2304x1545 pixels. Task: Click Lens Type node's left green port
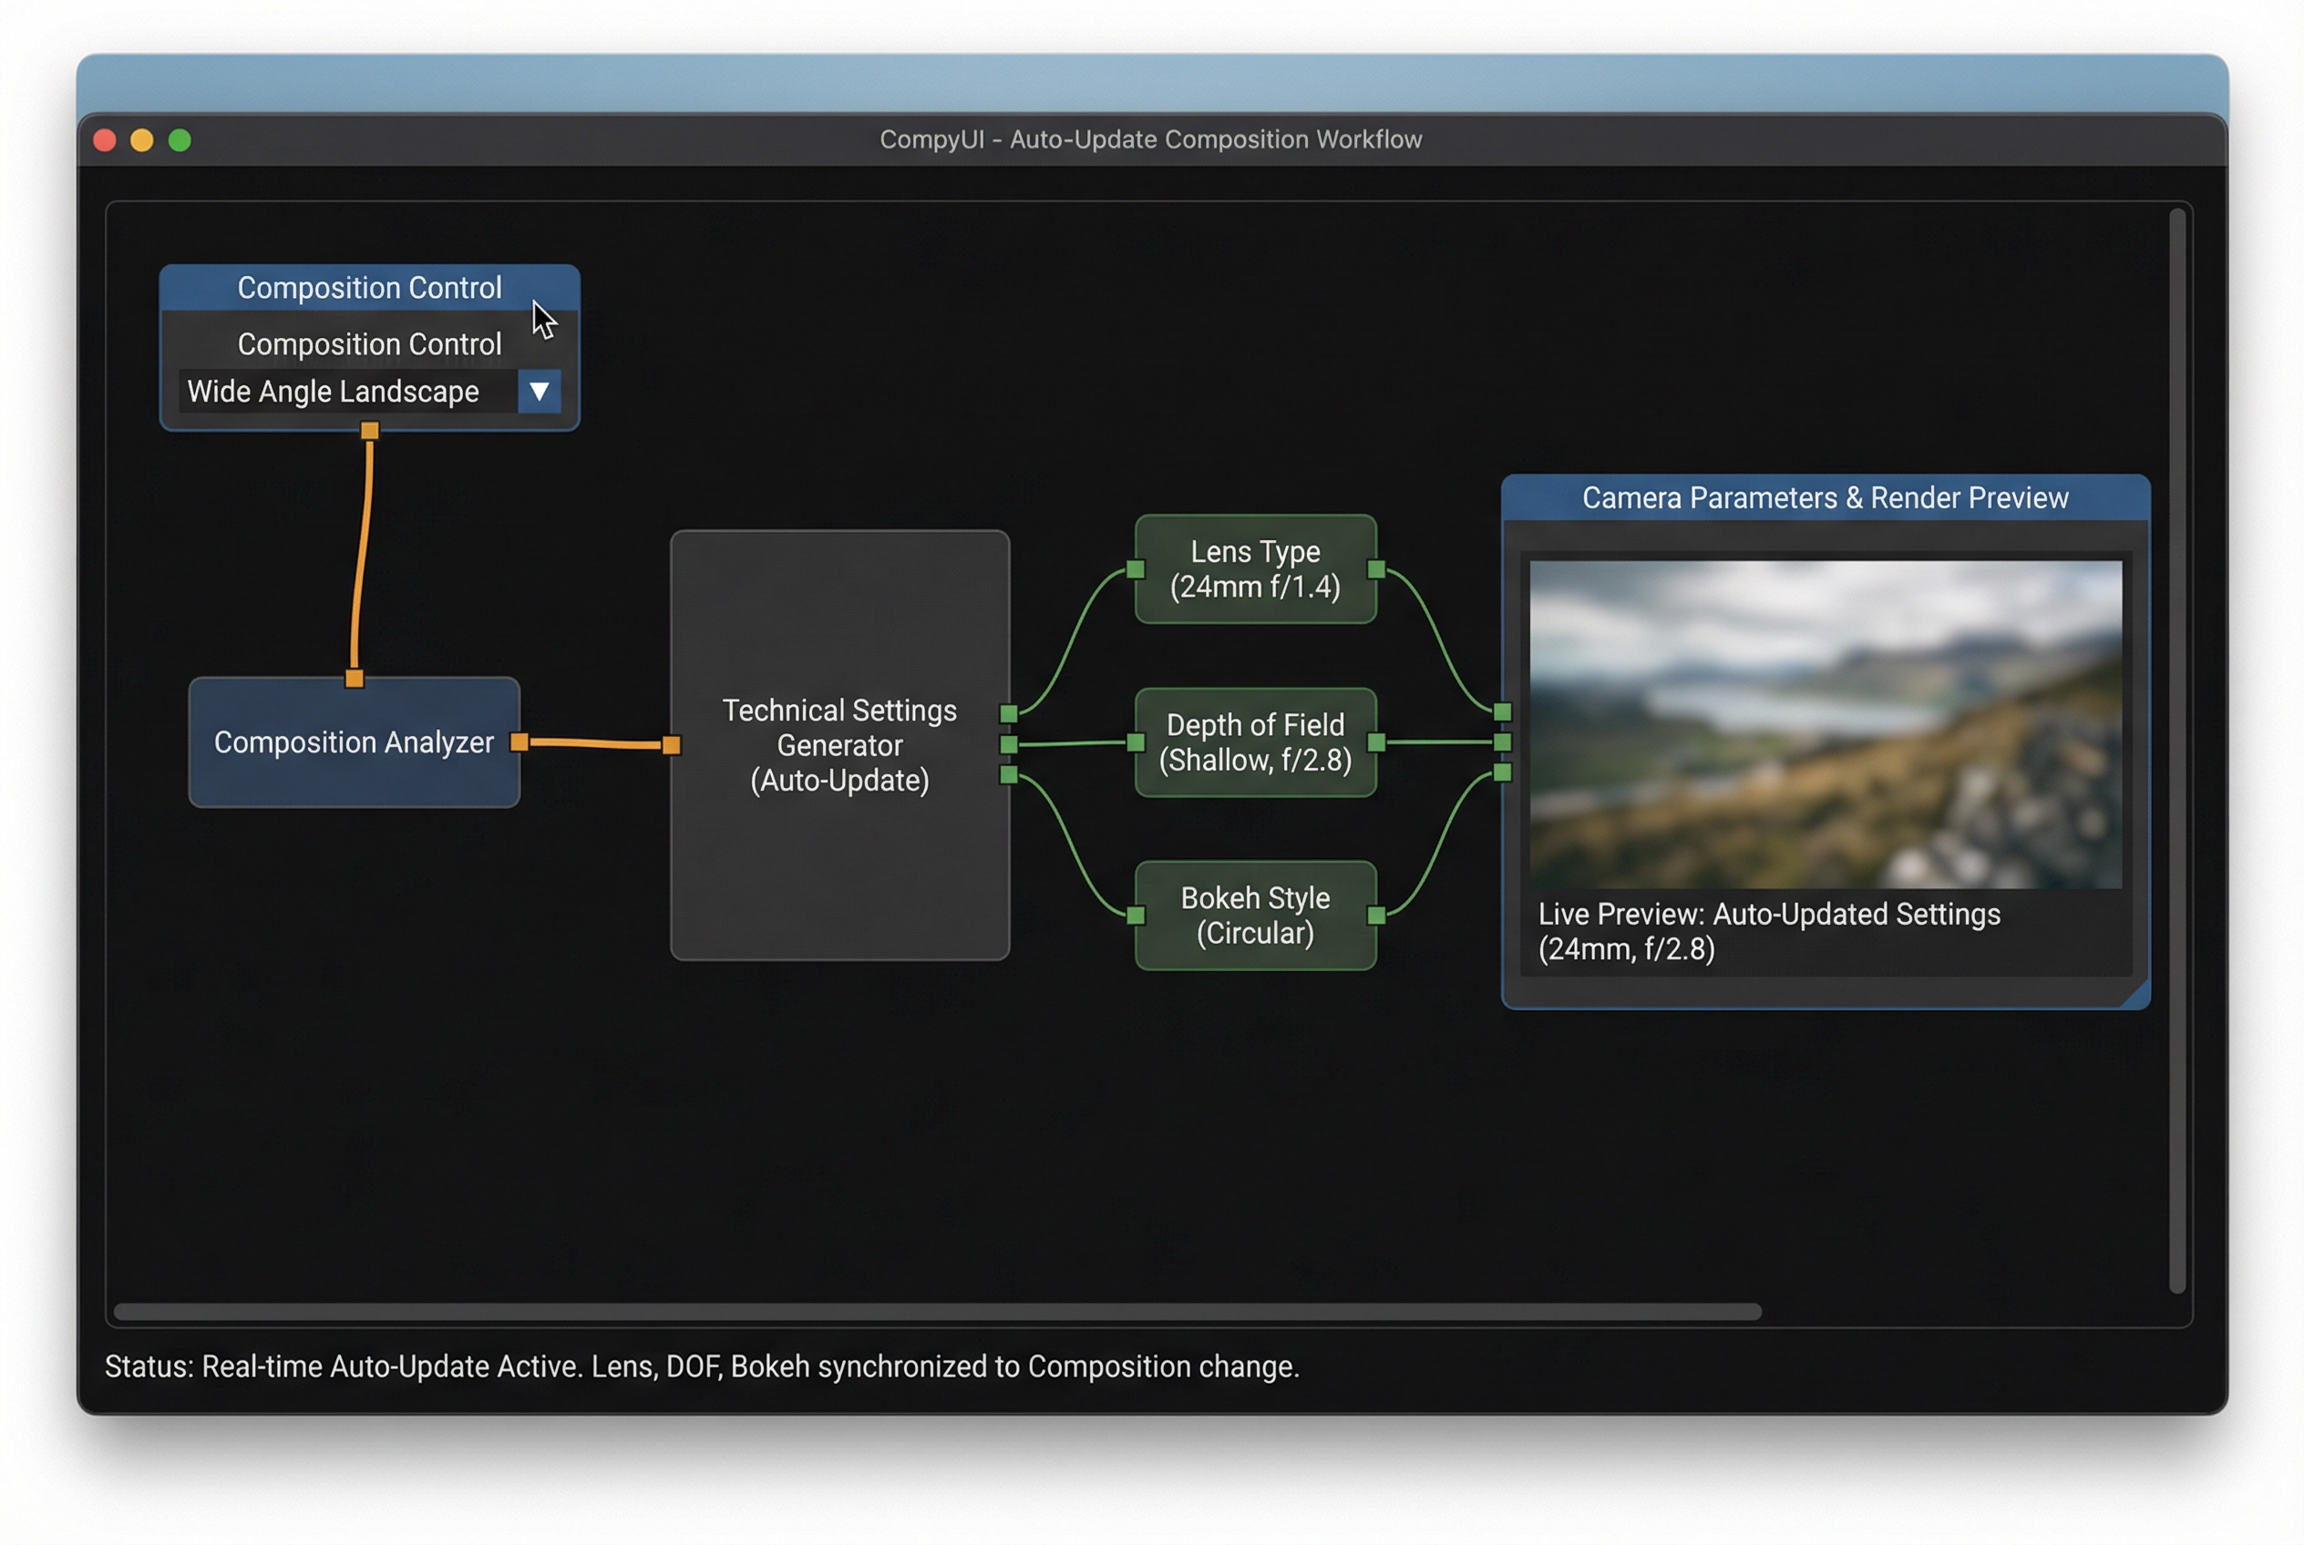tap(1136, 568)
